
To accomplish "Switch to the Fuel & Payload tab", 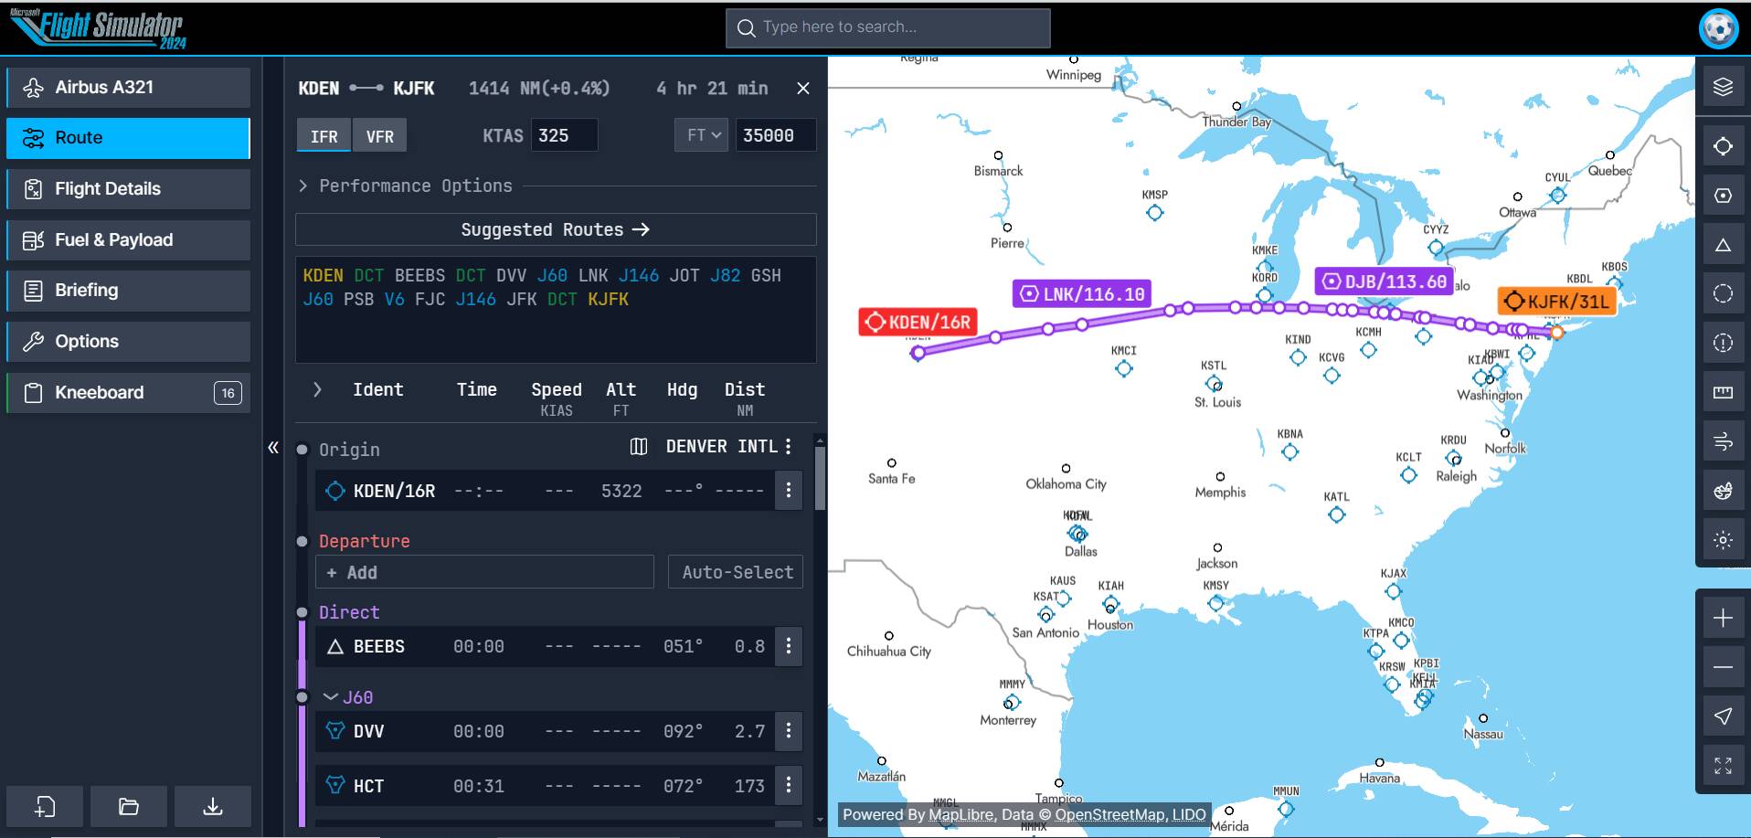I will (x=128, y=239).
